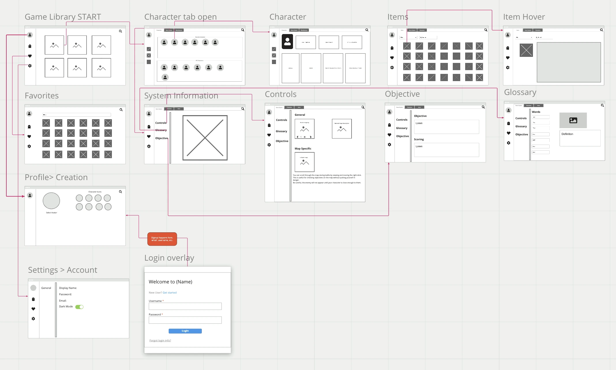Click the gear icon in Settings Account sidebar
The height and width of the screenshot is (370, 616).
tap(33, 319)
